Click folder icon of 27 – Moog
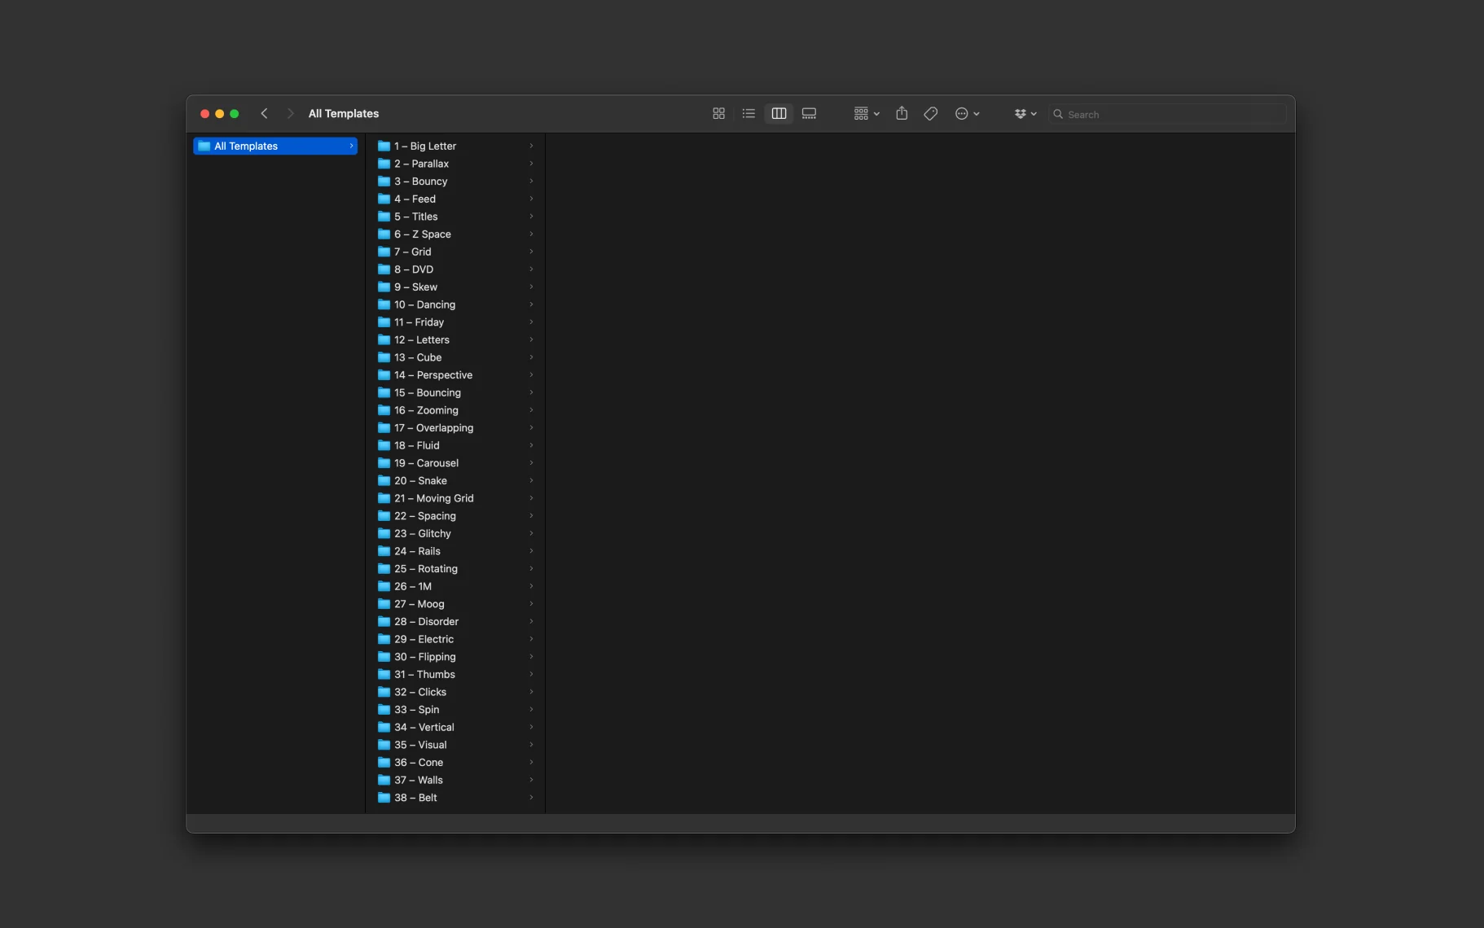Screen dimensions: 1484x928 (384, 604)
